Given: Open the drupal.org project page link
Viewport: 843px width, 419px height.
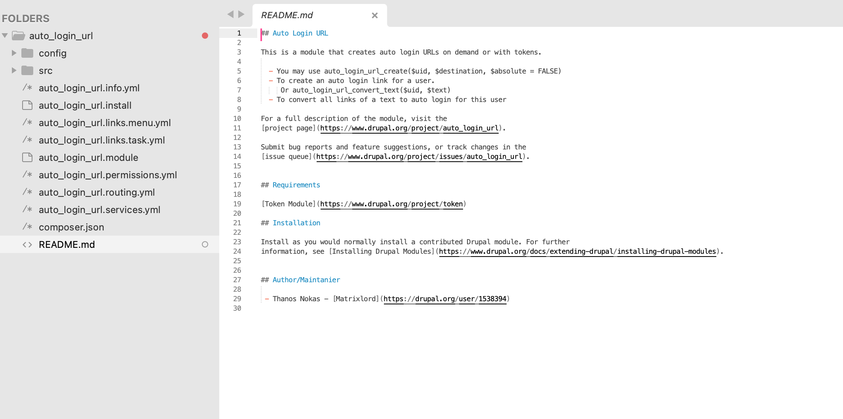Looking at the screenshot, I should click(409, 128).
